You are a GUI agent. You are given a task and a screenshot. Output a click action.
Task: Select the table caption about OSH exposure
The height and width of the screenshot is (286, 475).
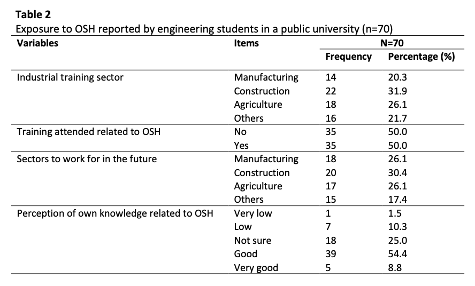(209, 29)
